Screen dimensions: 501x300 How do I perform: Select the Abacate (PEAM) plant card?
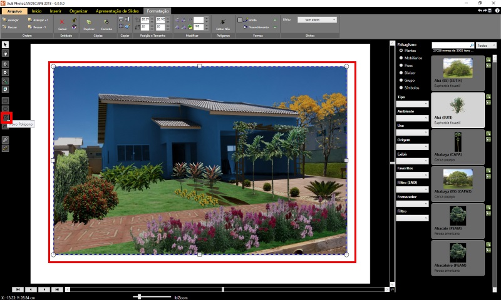[x=458, y=221]
